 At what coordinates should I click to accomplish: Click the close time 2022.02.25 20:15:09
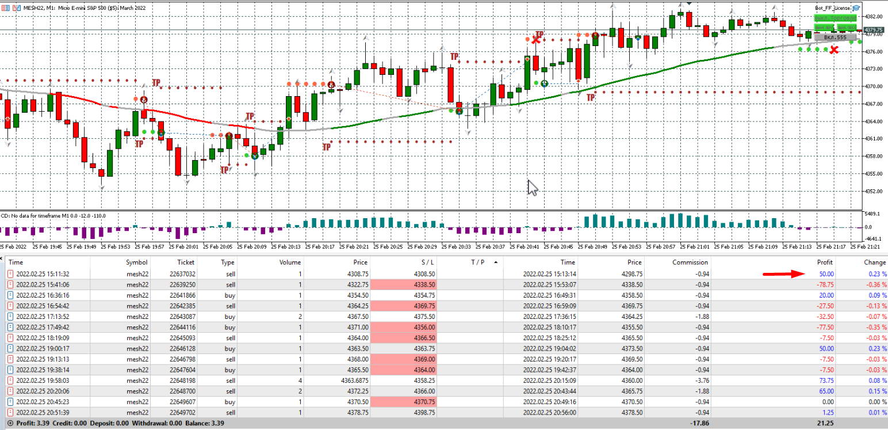(x=549, y=380)
